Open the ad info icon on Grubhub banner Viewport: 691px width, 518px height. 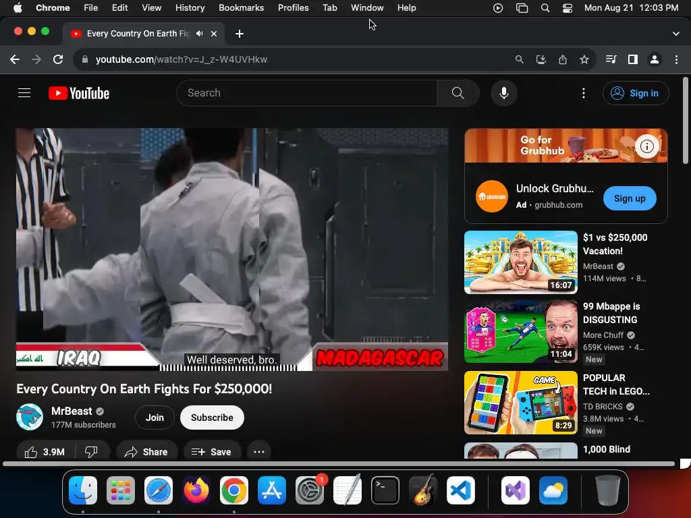click(x=647, y=146)
